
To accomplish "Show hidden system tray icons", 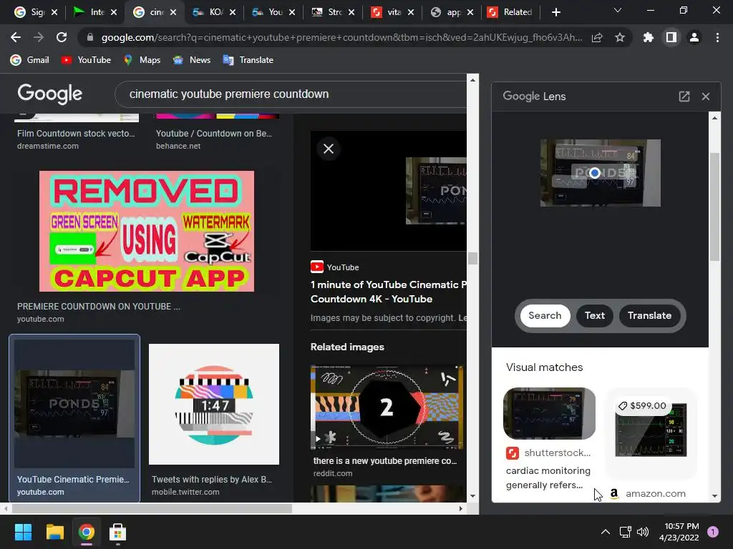I will tap(606, 532).
